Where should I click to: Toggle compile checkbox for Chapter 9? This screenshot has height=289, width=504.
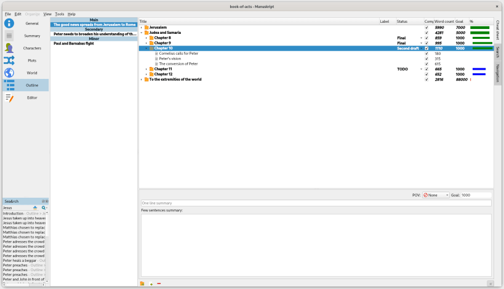pos(426,43)
